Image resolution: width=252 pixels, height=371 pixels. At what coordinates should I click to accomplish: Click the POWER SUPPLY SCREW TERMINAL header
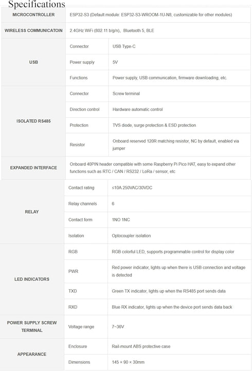coord(32,326)
